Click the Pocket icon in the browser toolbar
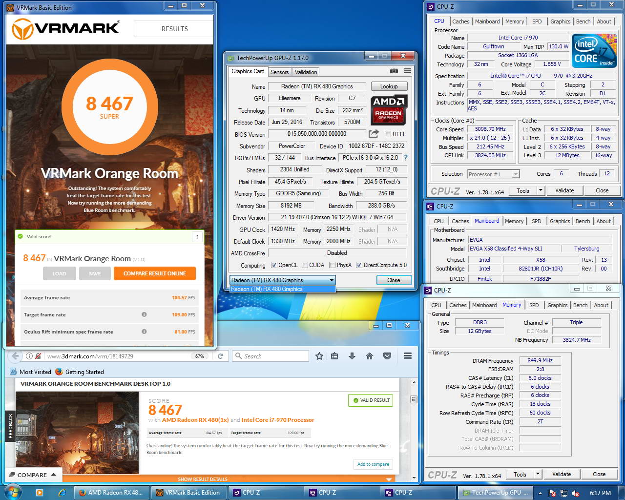The width and height of the screenshot is (625, 500). coord(387,356)
